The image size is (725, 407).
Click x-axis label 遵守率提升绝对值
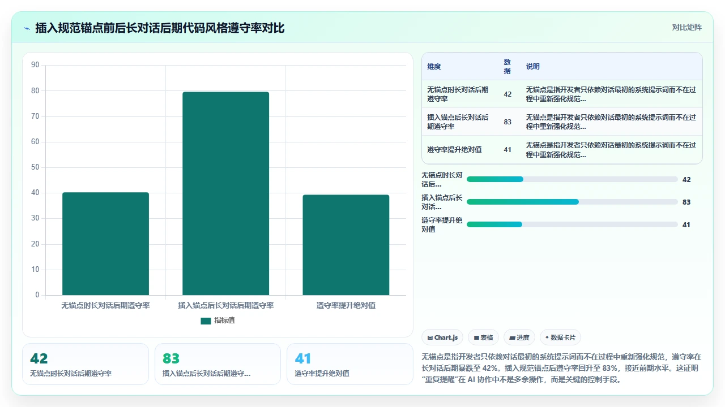point(346,305)
